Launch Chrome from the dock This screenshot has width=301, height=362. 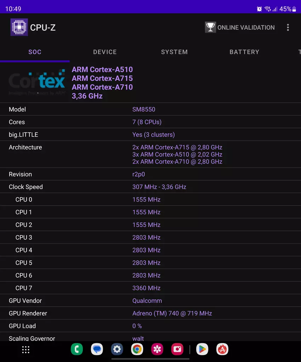point(137,350)
